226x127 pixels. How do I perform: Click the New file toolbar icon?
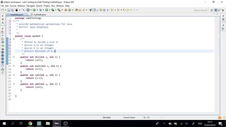2,10
